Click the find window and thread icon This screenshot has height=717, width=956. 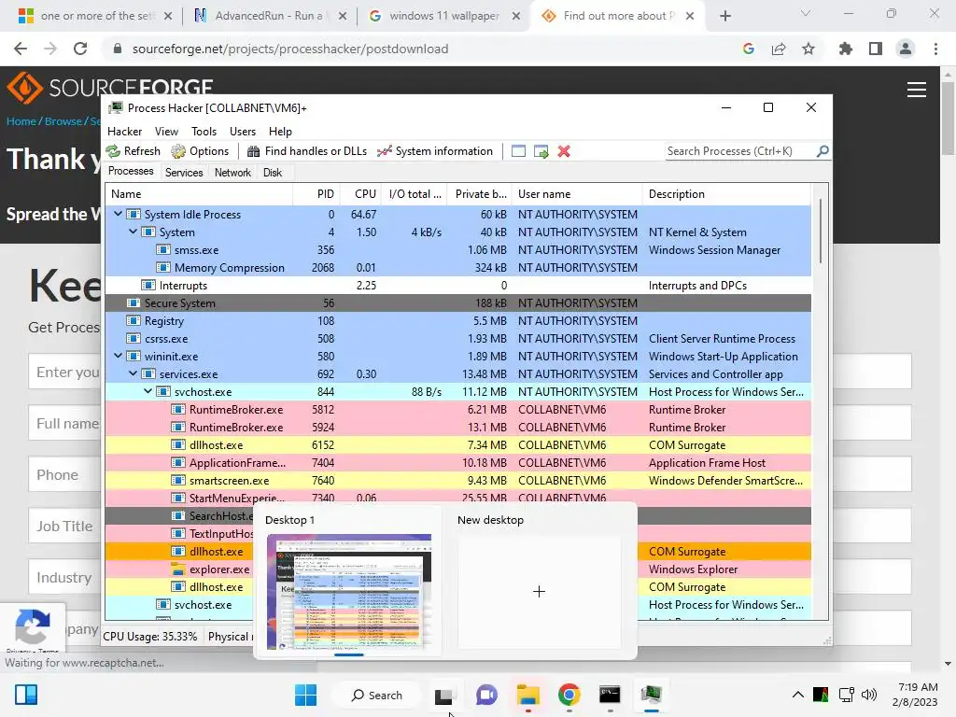tap(541, 151)
